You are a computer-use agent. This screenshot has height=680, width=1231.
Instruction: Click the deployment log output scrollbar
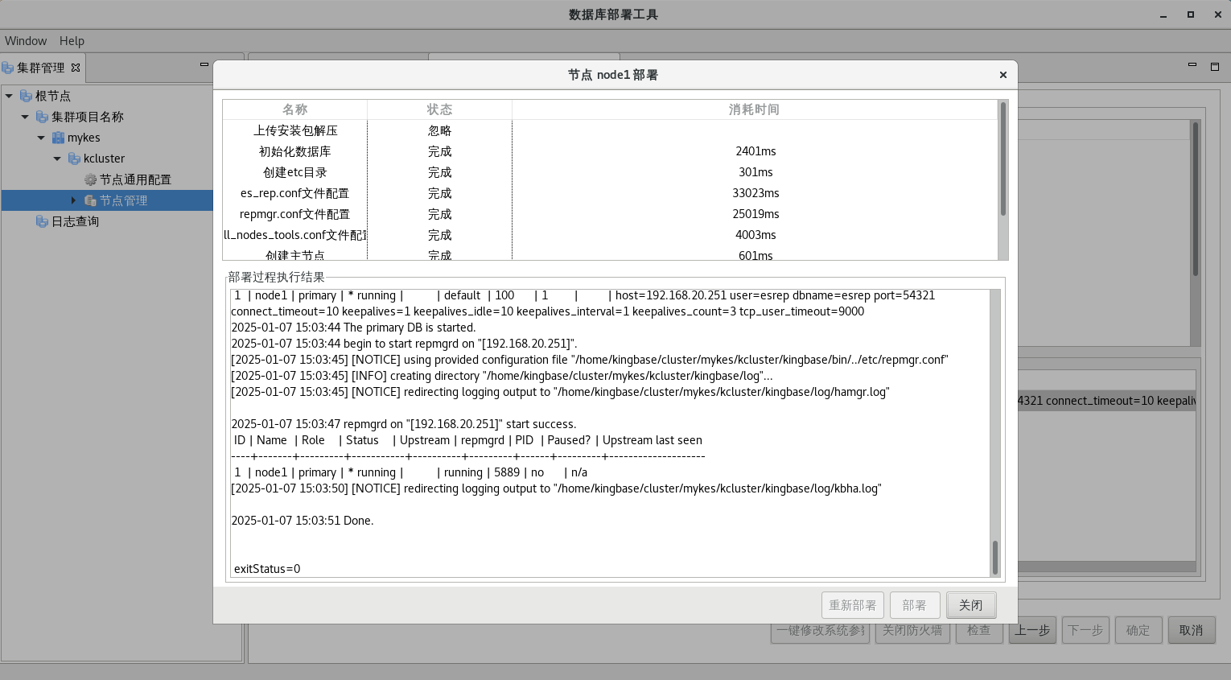pyautogui.click(x=995, y=557)
